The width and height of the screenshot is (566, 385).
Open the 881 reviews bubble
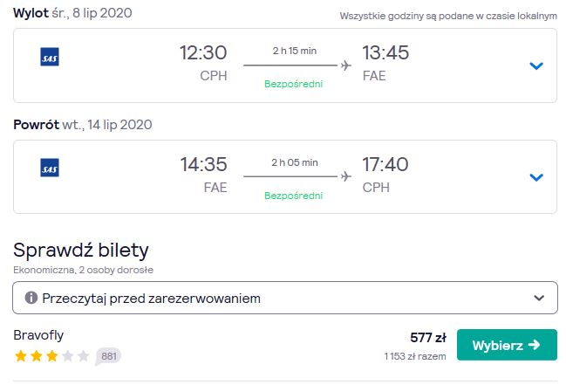click(108, 356)
